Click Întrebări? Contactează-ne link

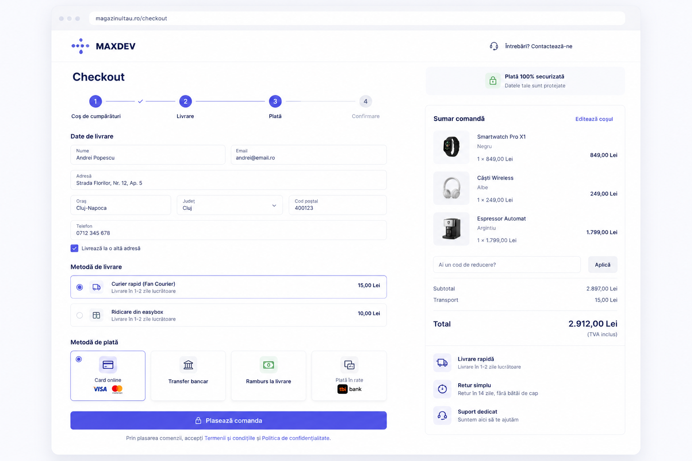tap(538, 46)
